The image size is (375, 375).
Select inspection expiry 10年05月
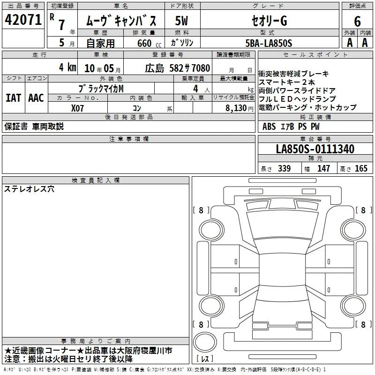click(x=103, y=68)
